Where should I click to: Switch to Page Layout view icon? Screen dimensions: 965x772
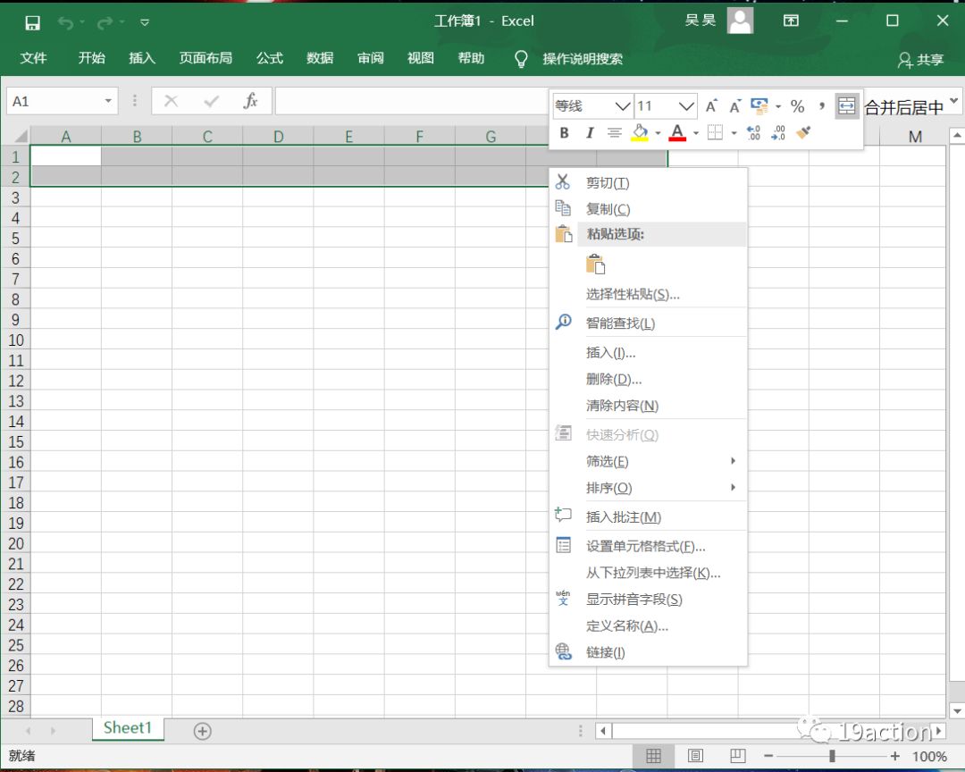[695, 755]
